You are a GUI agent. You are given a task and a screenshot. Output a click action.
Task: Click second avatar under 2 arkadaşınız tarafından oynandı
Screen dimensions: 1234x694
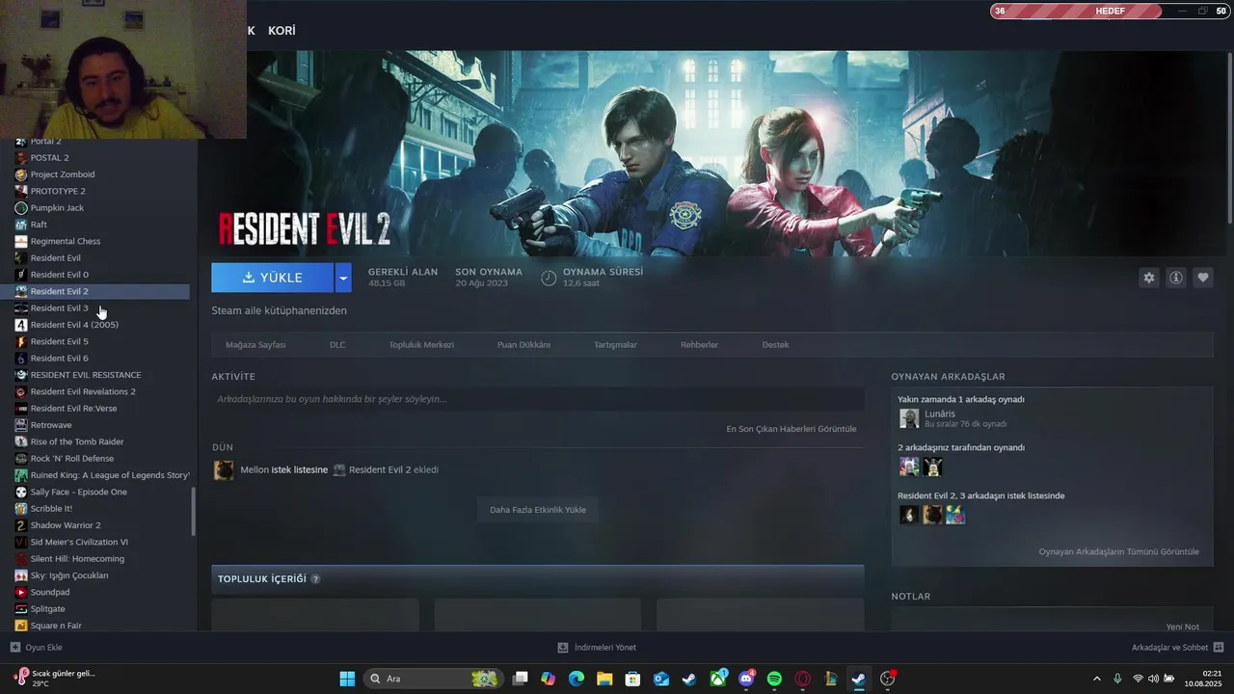[932, 467]
